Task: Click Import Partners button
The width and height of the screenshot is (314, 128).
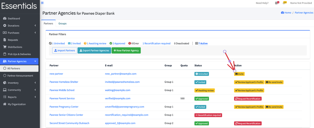Action: click(x=64, y=51)
